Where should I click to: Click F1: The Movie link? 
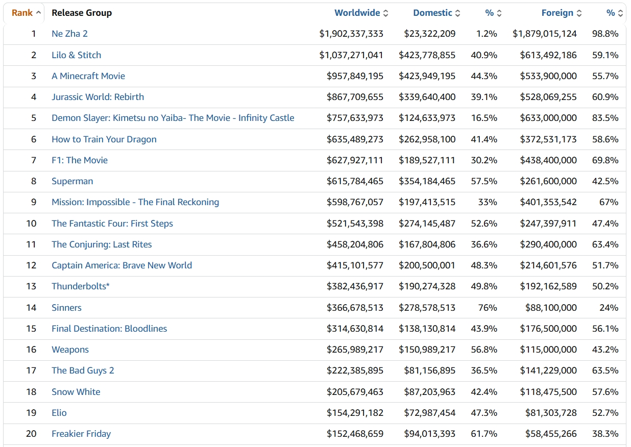pyautogui.click(x=79, y=160)
